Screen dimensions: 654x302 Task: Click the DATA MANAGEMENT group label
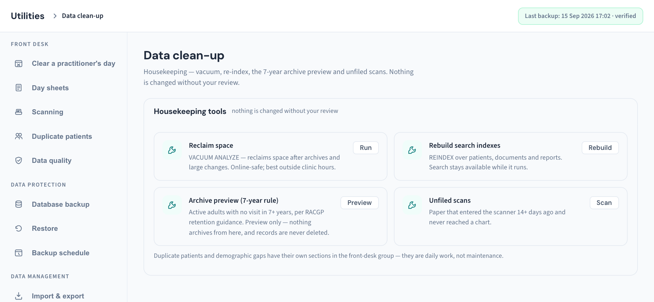coord(40,276)
